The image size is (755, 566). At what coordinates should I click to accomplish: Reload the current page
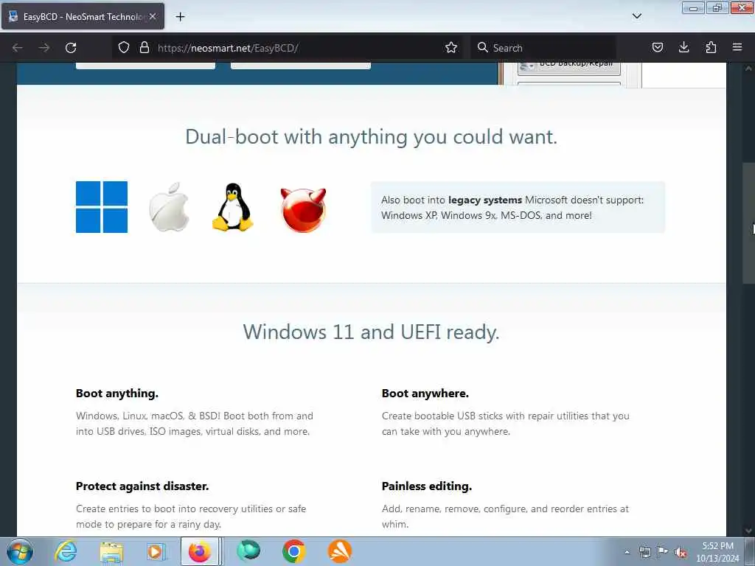[x=71, y=48]
